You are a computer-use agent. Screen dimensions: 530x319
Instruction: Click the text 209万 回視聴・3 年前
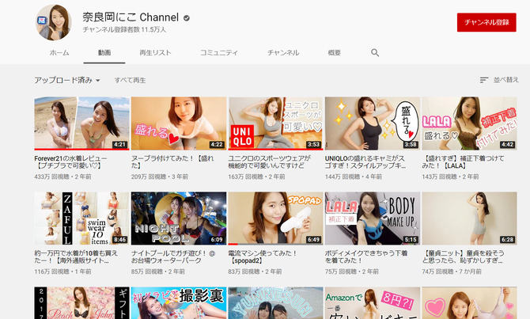pos(160,177)
